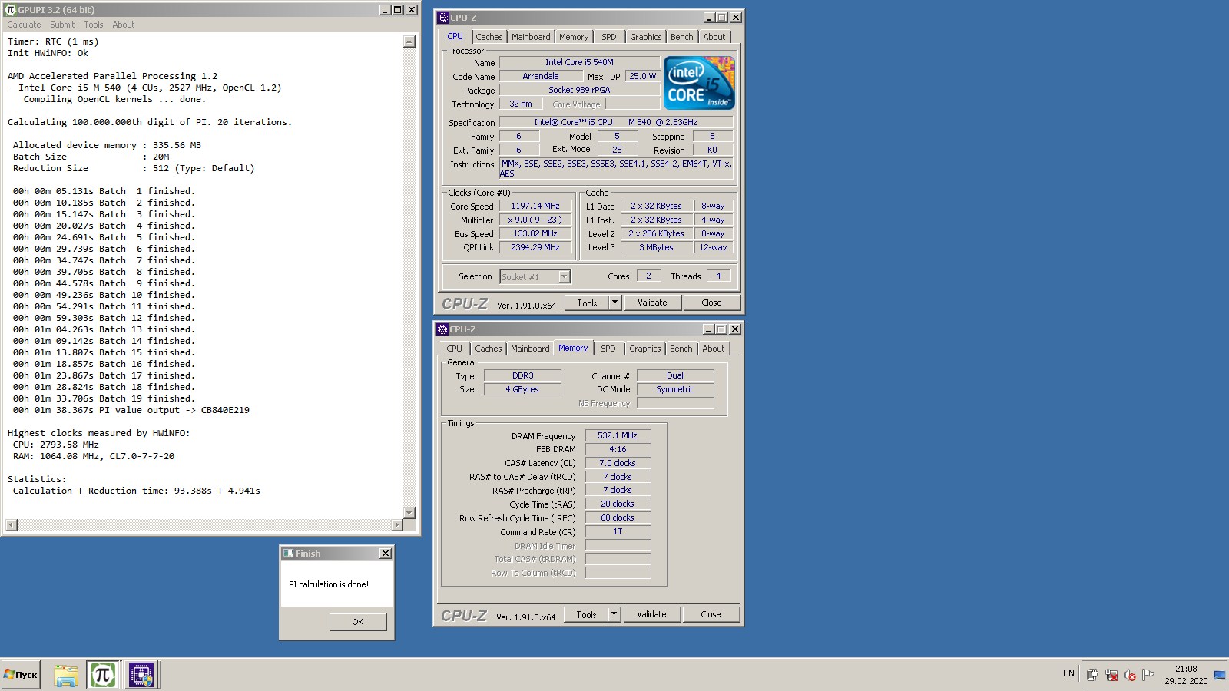Click Close button in bottom CPU-Z
This screenshot has height=691, width=1229.
(711, 614)
